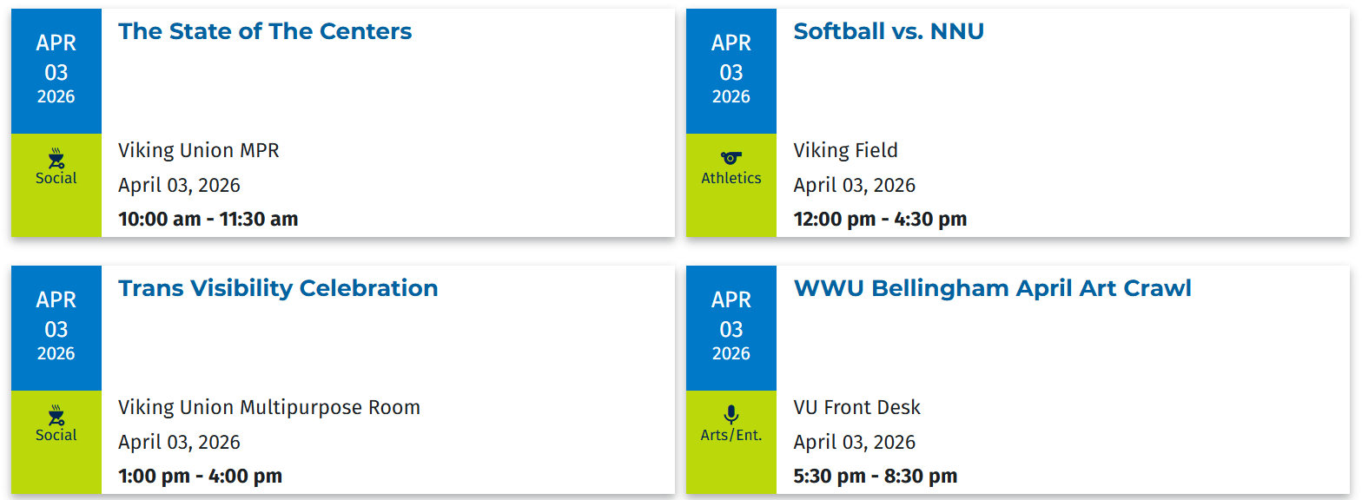Screen dimensions: 1362x500
Task: Click blue date block on Trans Visibility Celebration card
Action: tap(56, 328)
